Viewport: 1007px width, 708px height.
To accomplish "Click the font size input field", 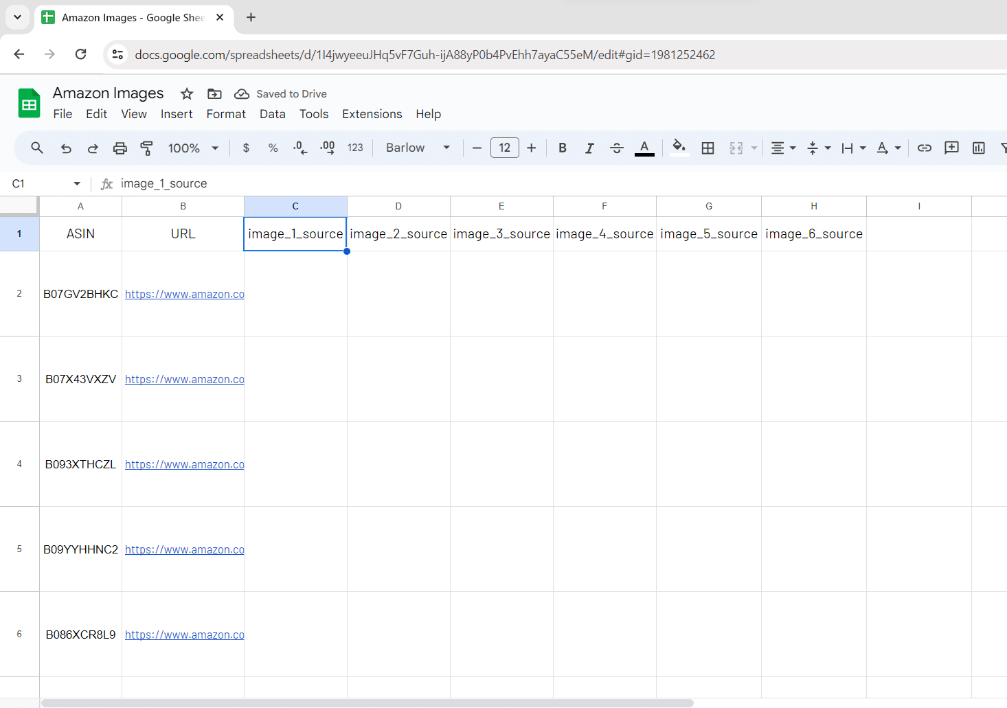I will 504,148.
